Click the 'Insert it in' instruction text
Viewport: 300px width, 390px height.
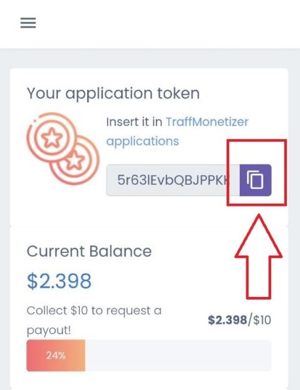(x=134, y=122)
